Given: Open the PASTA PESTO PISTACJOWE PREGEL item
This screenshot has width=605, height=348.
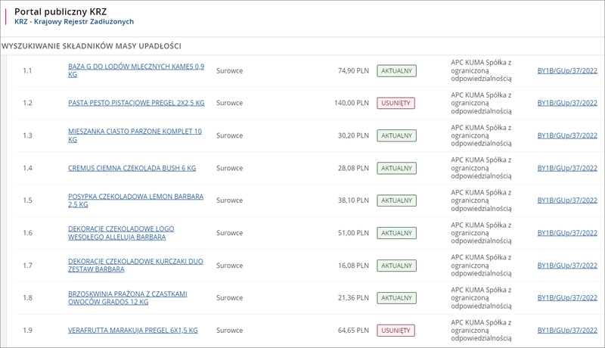Looking at the screenshot, I should [x=136, y=103].
